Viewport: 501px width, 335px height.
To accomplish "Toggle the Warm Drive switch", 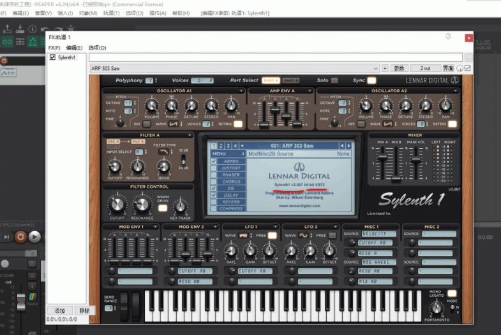I will click(163, 208).
